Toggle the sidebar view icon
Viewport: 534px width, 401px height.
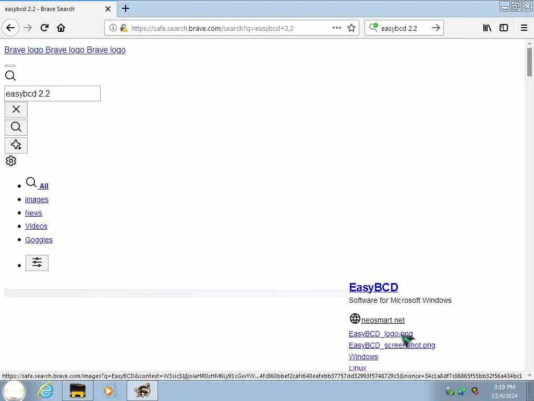click(504, 28)
